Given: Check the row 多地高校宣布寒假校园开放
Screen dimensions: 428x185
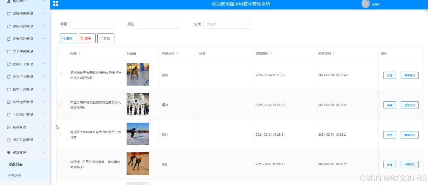Looking at the screenshot, I should coord(61,75).
